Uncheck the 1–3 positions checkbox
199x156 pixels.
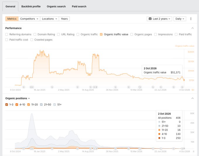pos(7,105)
